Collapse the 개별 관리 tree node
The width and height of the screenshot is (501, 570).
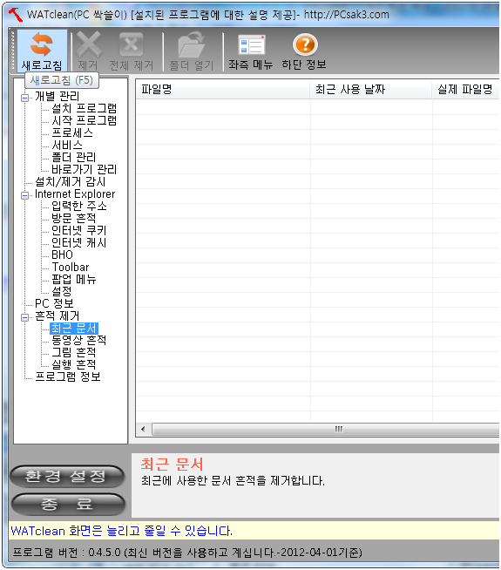pyautogui.click(x=24, y=98)
